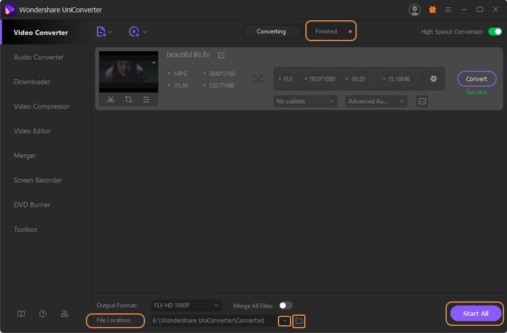507x333 pixels.
Task: Go to Video Editor
Action: (x=32, y=131)
